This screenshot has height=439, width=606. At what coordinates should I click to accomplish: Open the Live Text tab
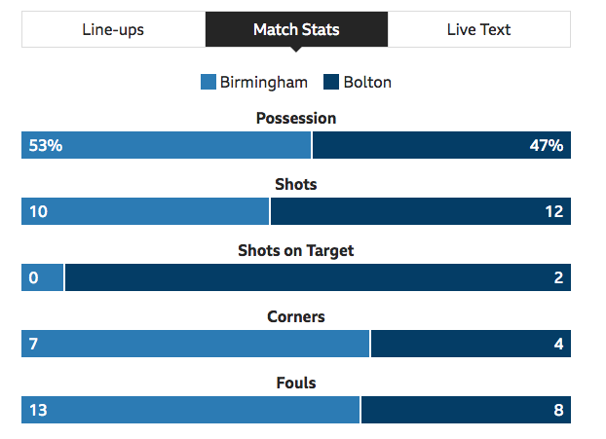478,29
